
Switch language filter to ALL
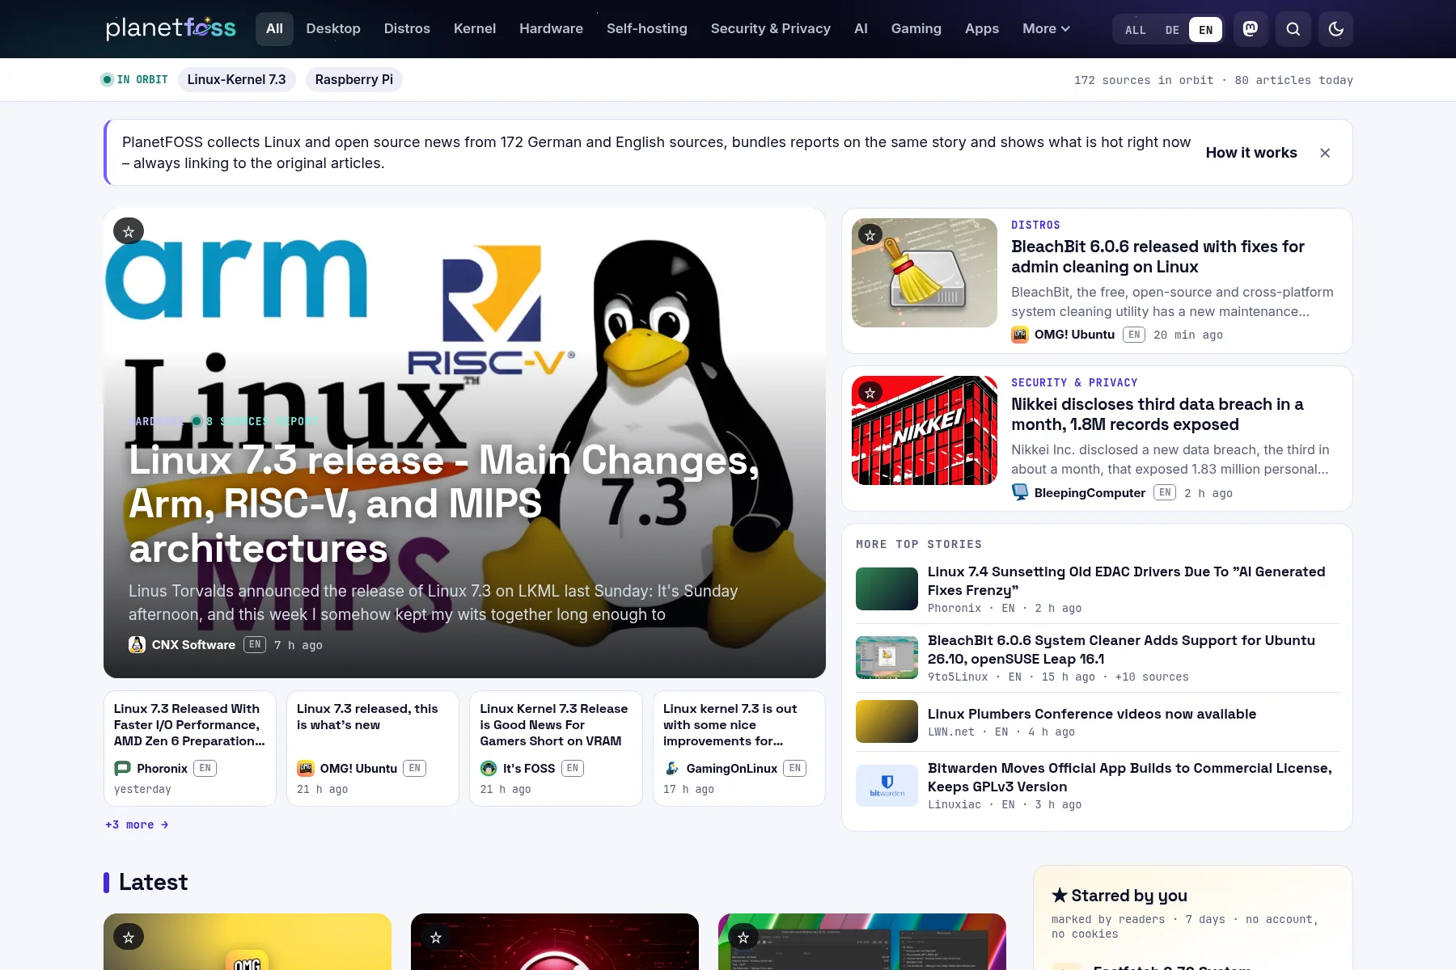tap(1135, 30)
